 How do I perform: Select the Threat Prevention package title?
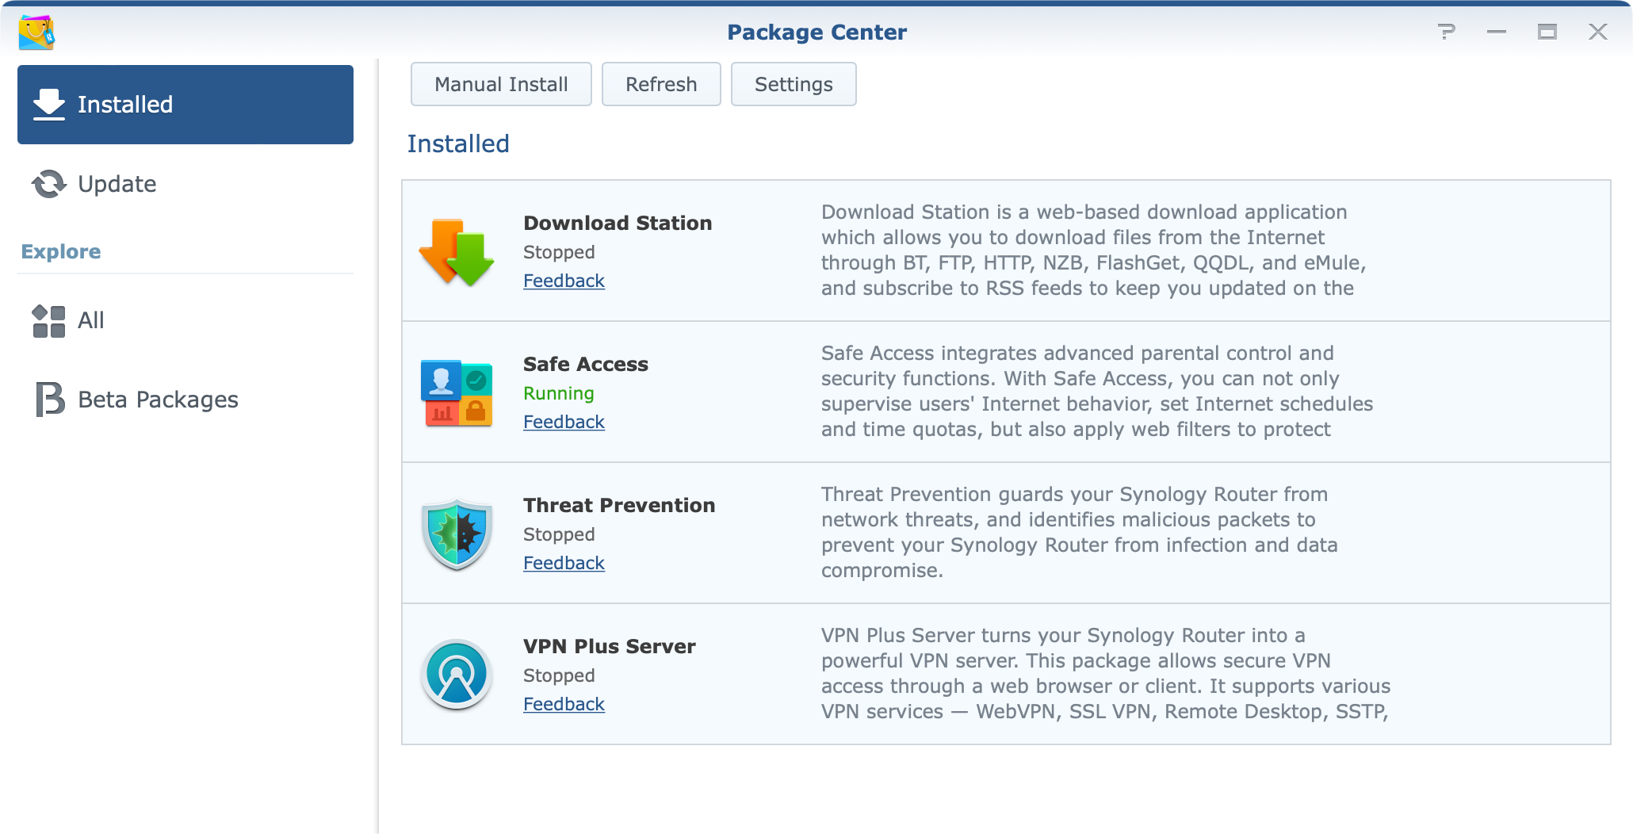[x=619, y=505]
